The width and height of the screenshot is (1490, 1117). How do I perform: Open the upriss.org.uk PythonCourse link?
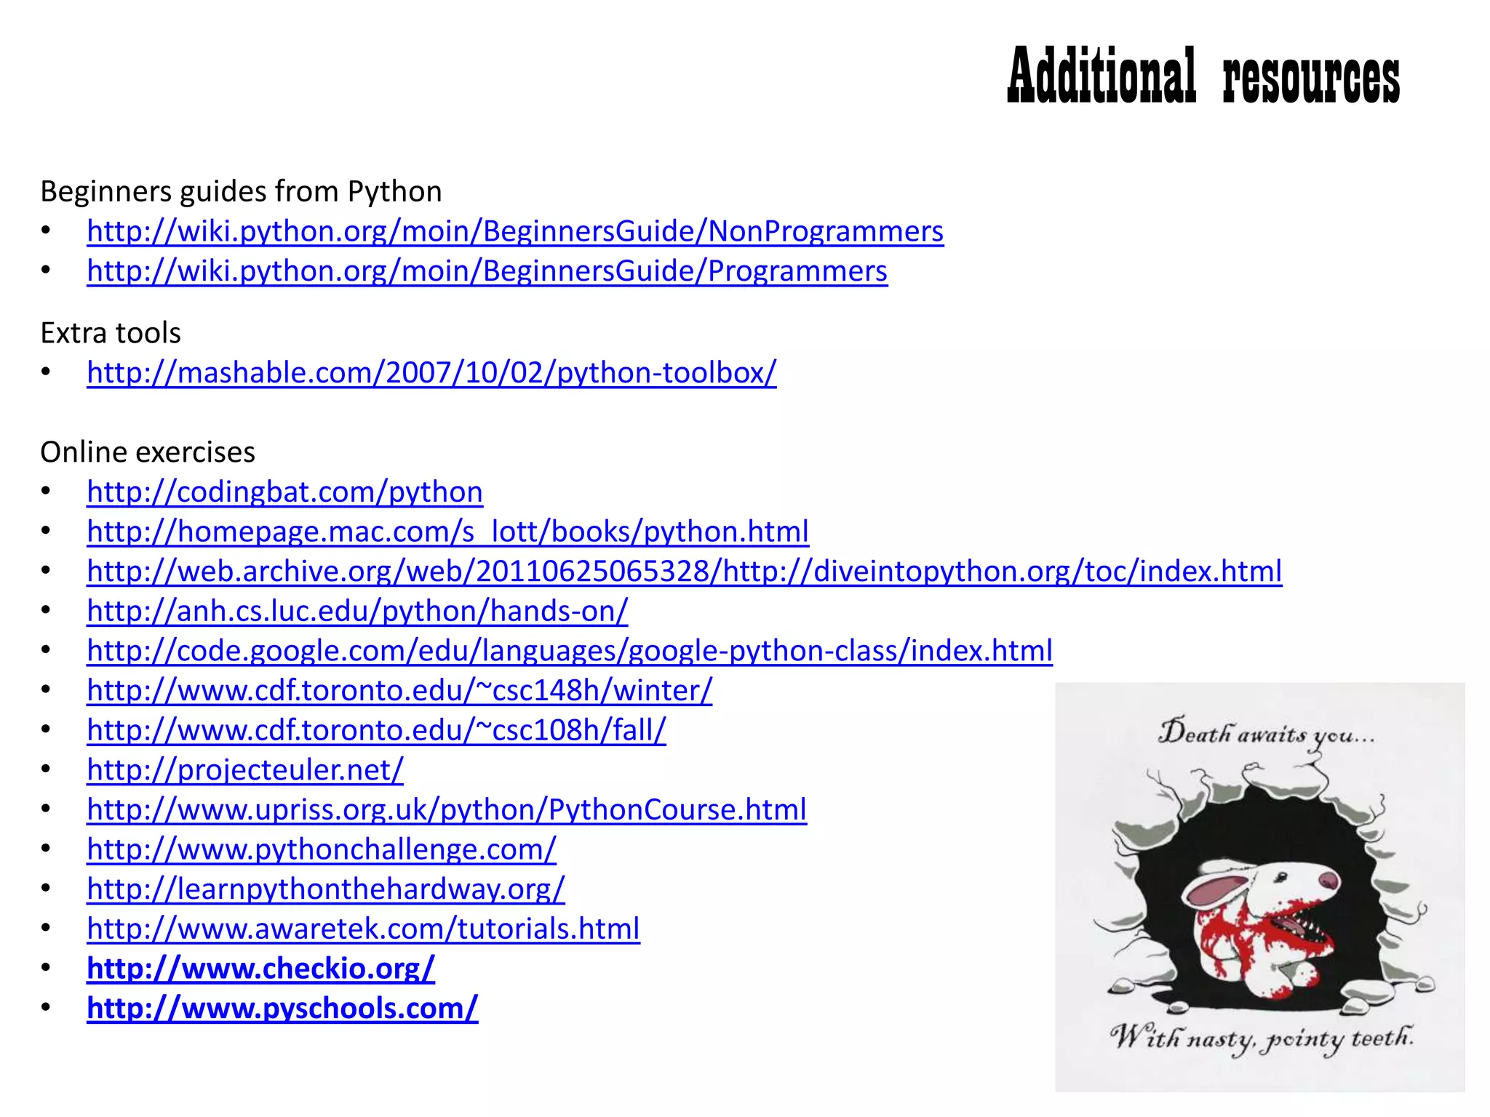(x=447, y=809)
